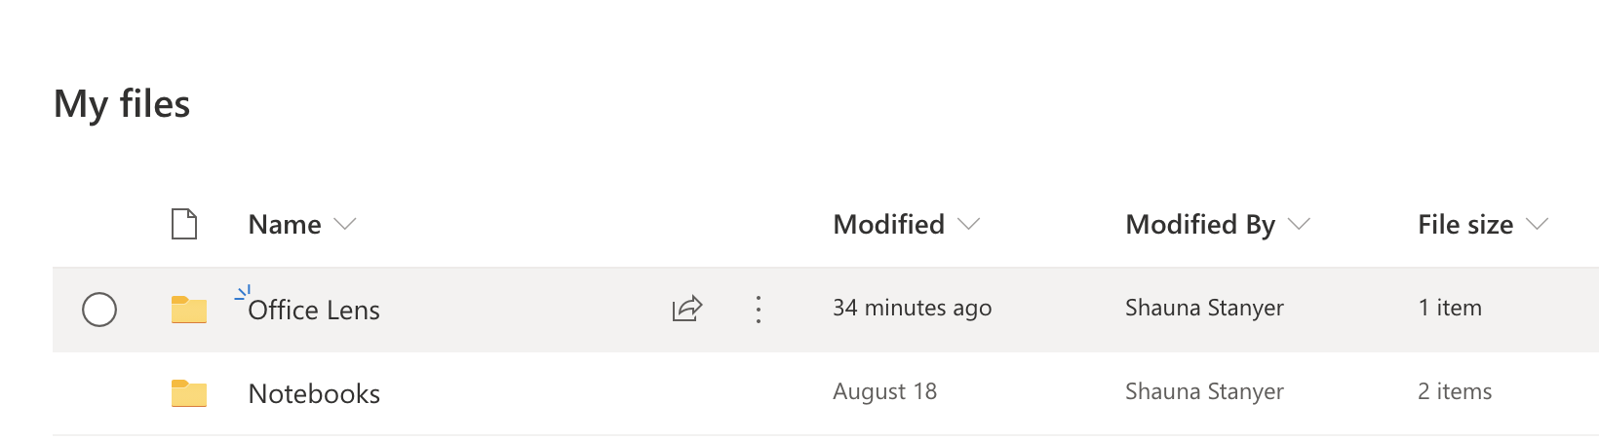Screen dimensions: 1599x440
Task: Click the My files heading
Action: [122, 104]
